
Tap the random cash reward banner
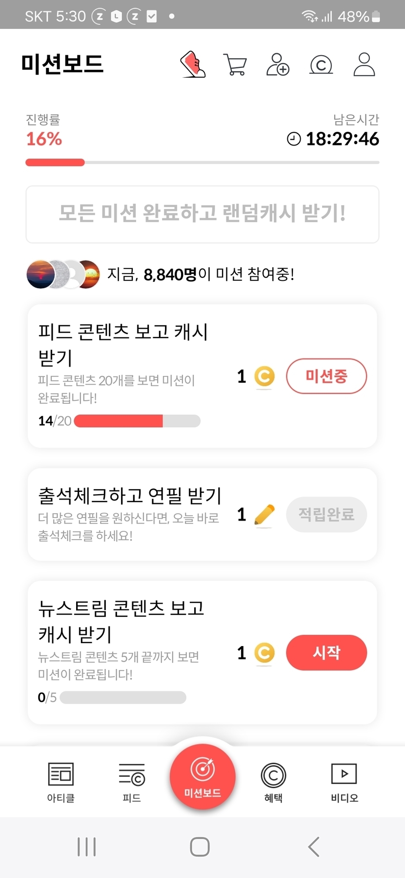(202, 214)
